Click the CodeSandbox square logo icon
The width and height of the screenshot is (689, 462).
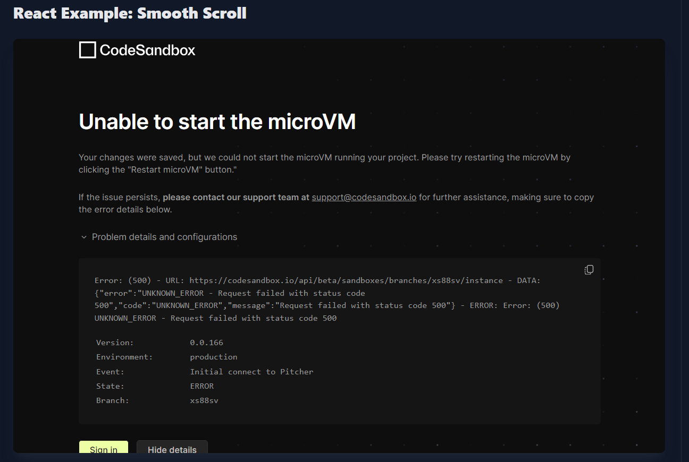point(87,50)
